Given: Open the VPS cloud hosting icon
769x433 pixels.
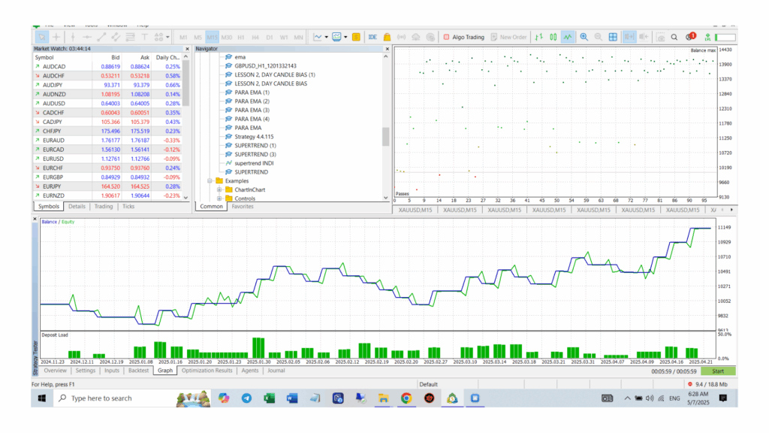Looking at the screenshot, I should [416, 37].
